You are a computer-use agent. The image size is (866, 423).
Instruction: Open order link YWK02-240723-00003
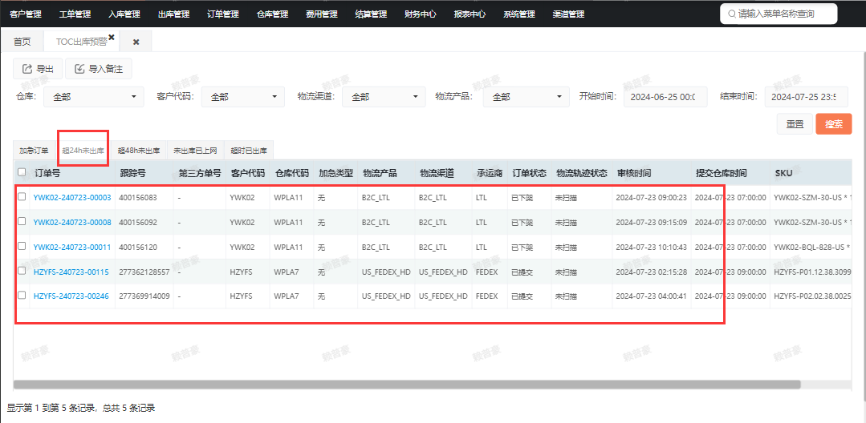tap(72, 197)
